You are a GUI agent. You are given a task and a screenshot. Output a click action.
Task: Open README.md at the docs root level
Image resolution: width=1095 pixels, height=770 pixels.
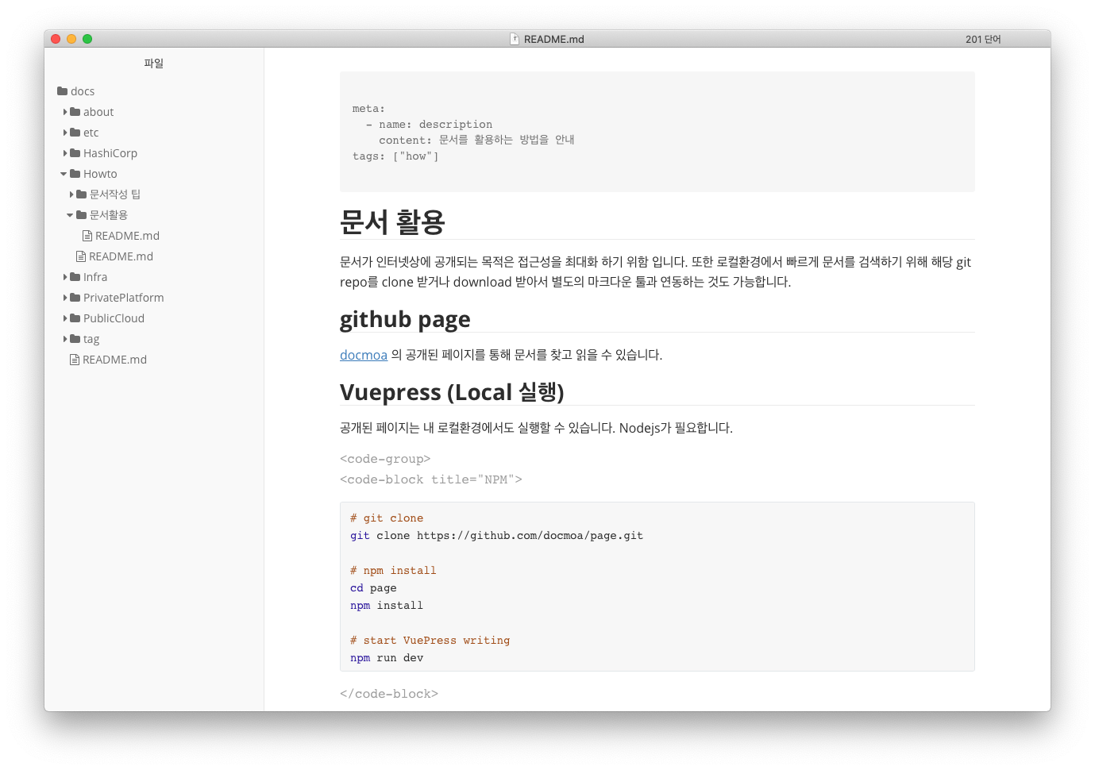114,360
